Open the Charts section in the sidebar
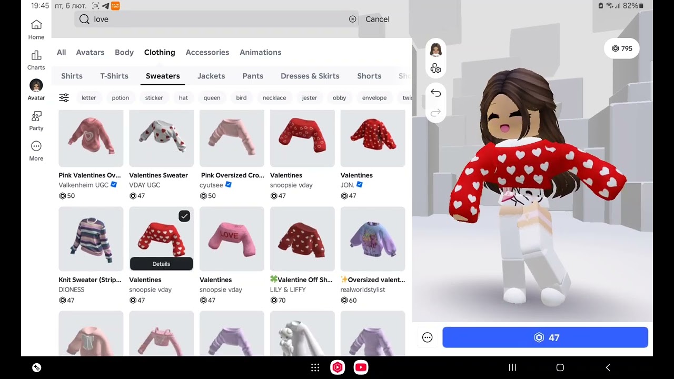 point(36,60)
